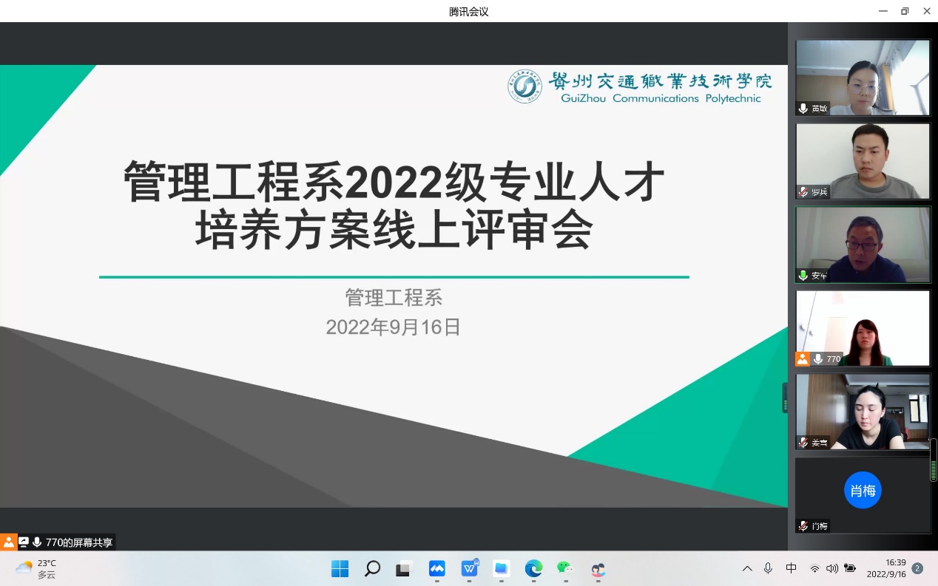The height and width of the screenshot is (586, 938).
Task: Toggle the system tray microphone icon
Action: [x=768, y=568]
